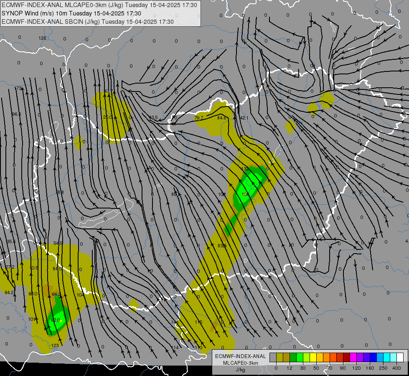Select the legend tick label 50

(316, 368)
